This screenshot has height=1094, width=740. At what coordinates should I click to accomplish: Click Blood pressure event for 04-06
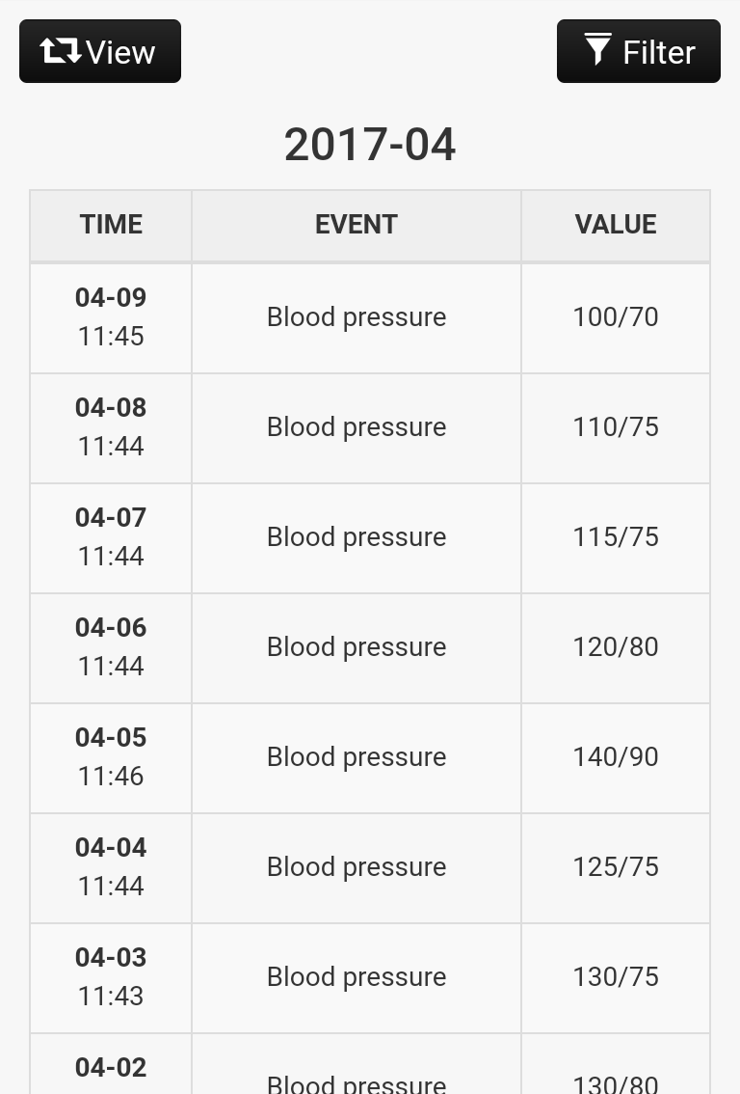coord(357,647)
